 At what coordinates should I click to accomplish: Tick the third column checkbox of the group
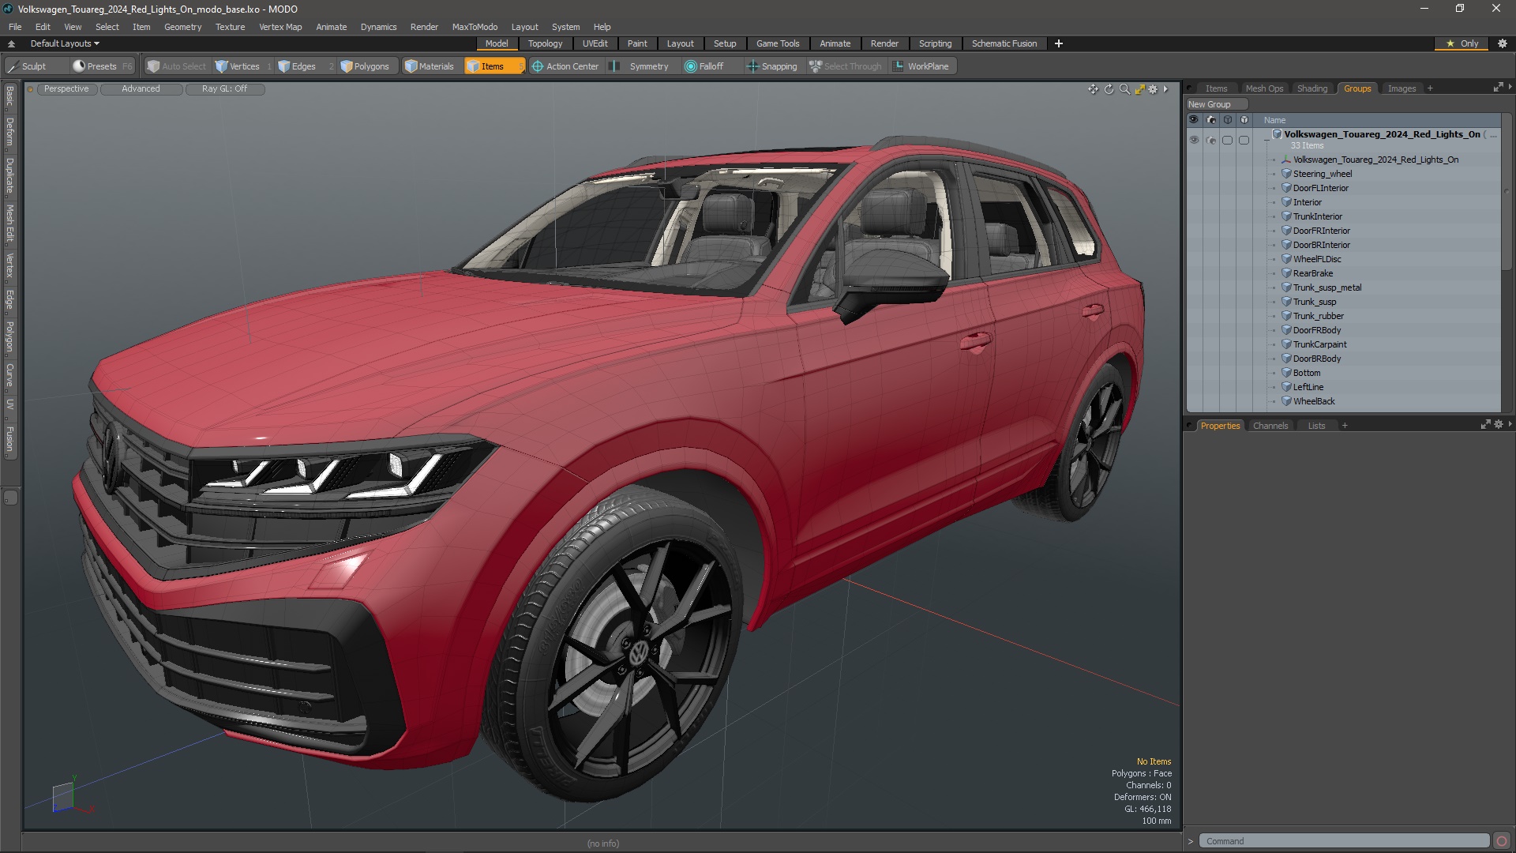(x=1227, y=140)
